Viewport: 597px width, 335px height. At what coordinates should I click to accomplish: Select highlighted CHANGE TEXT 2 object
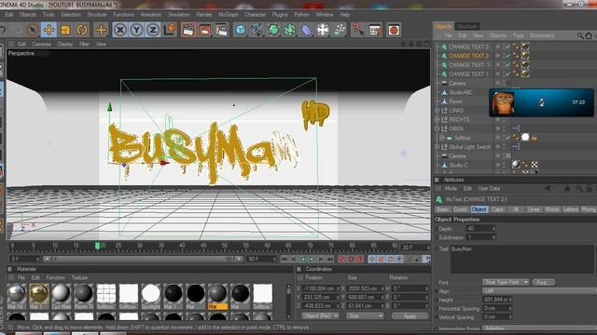tap(468, 56)
